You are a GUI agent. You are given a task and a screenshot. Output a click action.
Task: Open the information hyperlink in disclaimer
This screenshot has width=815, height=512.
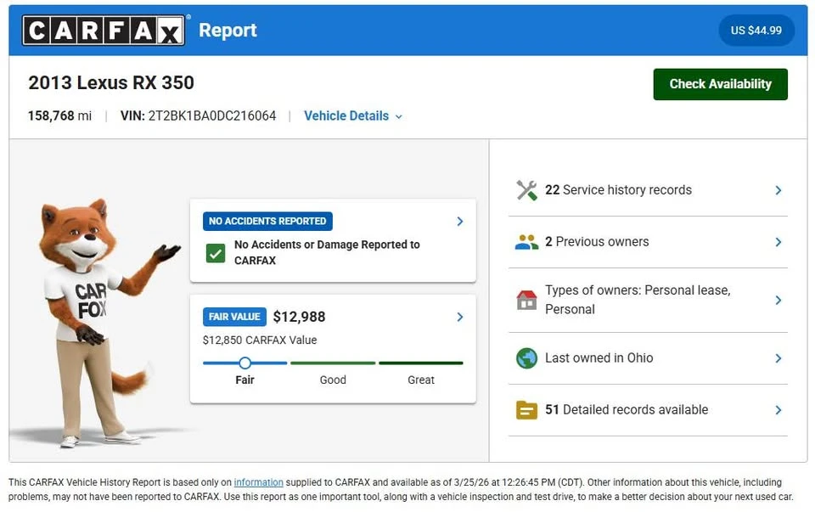[x=258, y=482]
